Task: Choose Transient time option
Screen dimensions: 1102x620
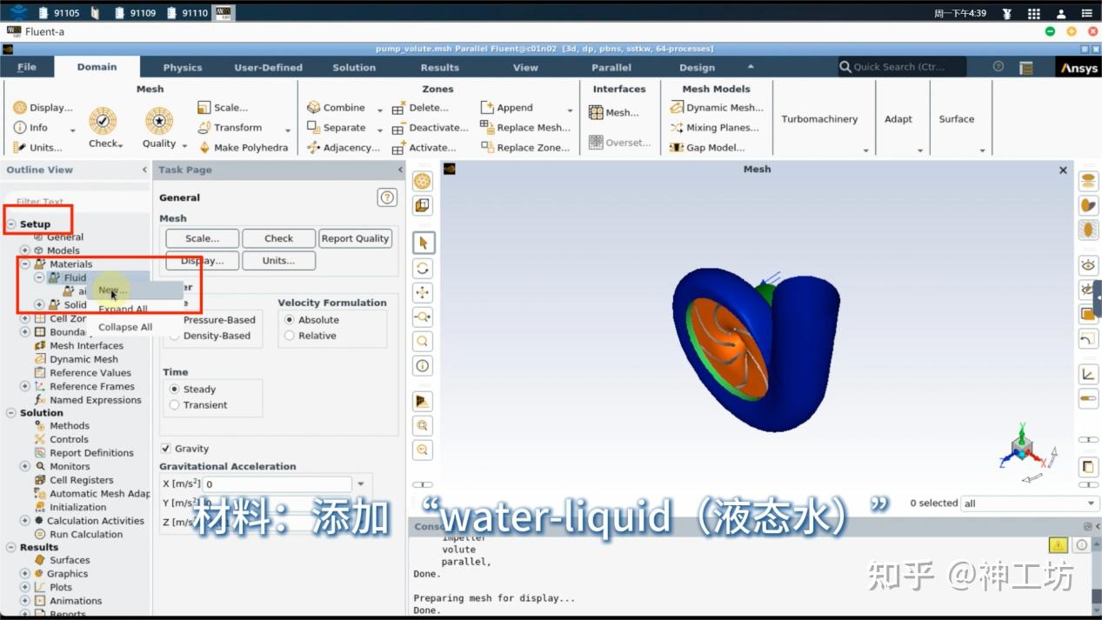Action: tap(175, 405)
